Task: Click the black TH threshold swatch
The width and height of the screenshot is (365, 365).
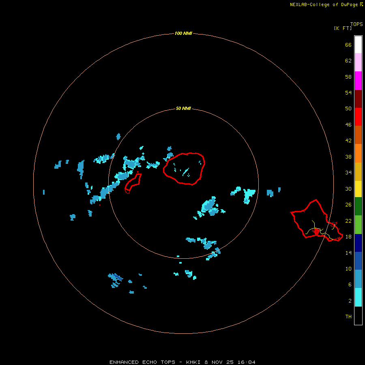Action: tap(358, 316)
